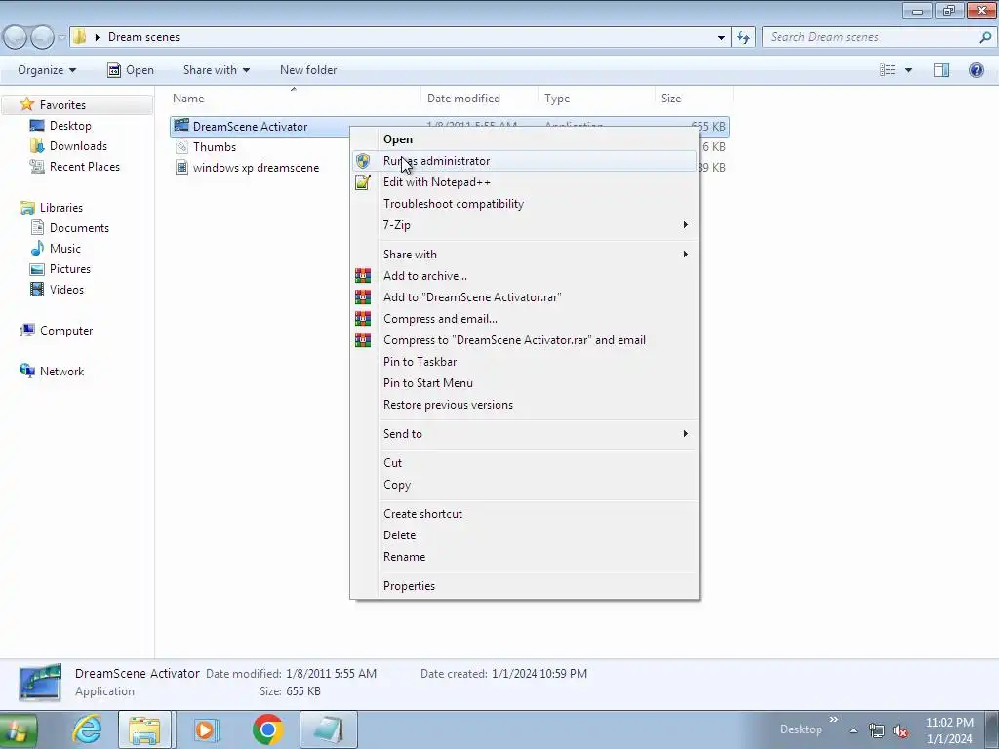Click the network tray icon
The image size is (999, 749).
coord(877,730)
